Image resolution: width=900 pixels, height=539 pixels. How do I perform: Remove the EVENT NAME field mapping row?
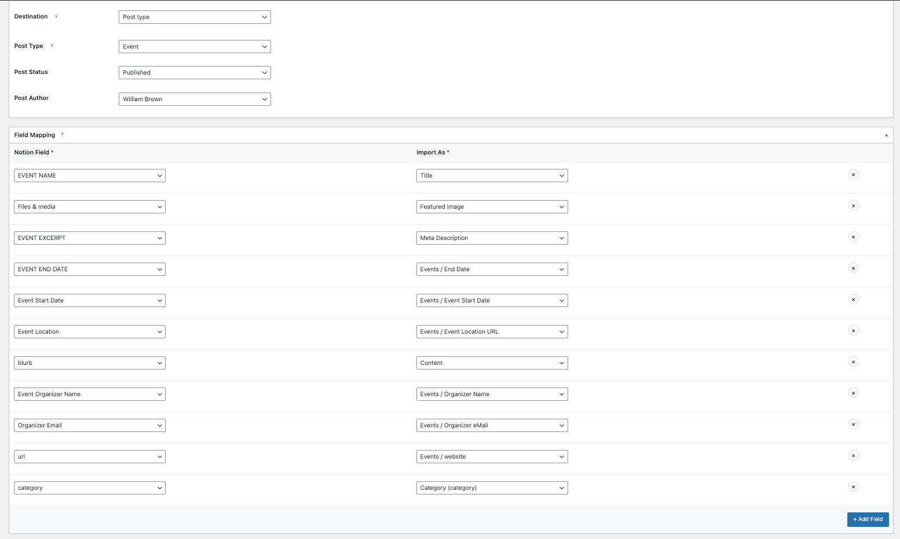853,174
